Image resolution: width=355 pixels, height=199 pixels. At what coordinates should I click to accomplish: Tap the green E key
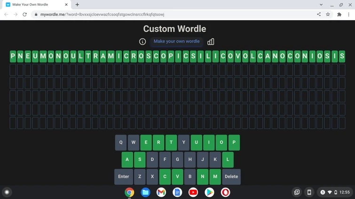pyautogui.click(x=146, y=143)
